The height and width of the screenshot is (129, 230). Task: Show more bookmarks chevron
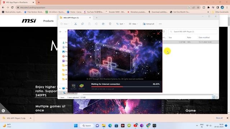coord(208,12)
